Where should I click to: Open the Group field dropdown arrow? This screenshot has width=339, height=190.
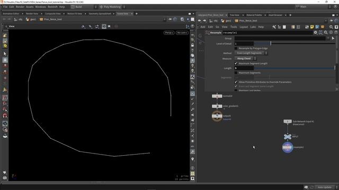point(328,39)
